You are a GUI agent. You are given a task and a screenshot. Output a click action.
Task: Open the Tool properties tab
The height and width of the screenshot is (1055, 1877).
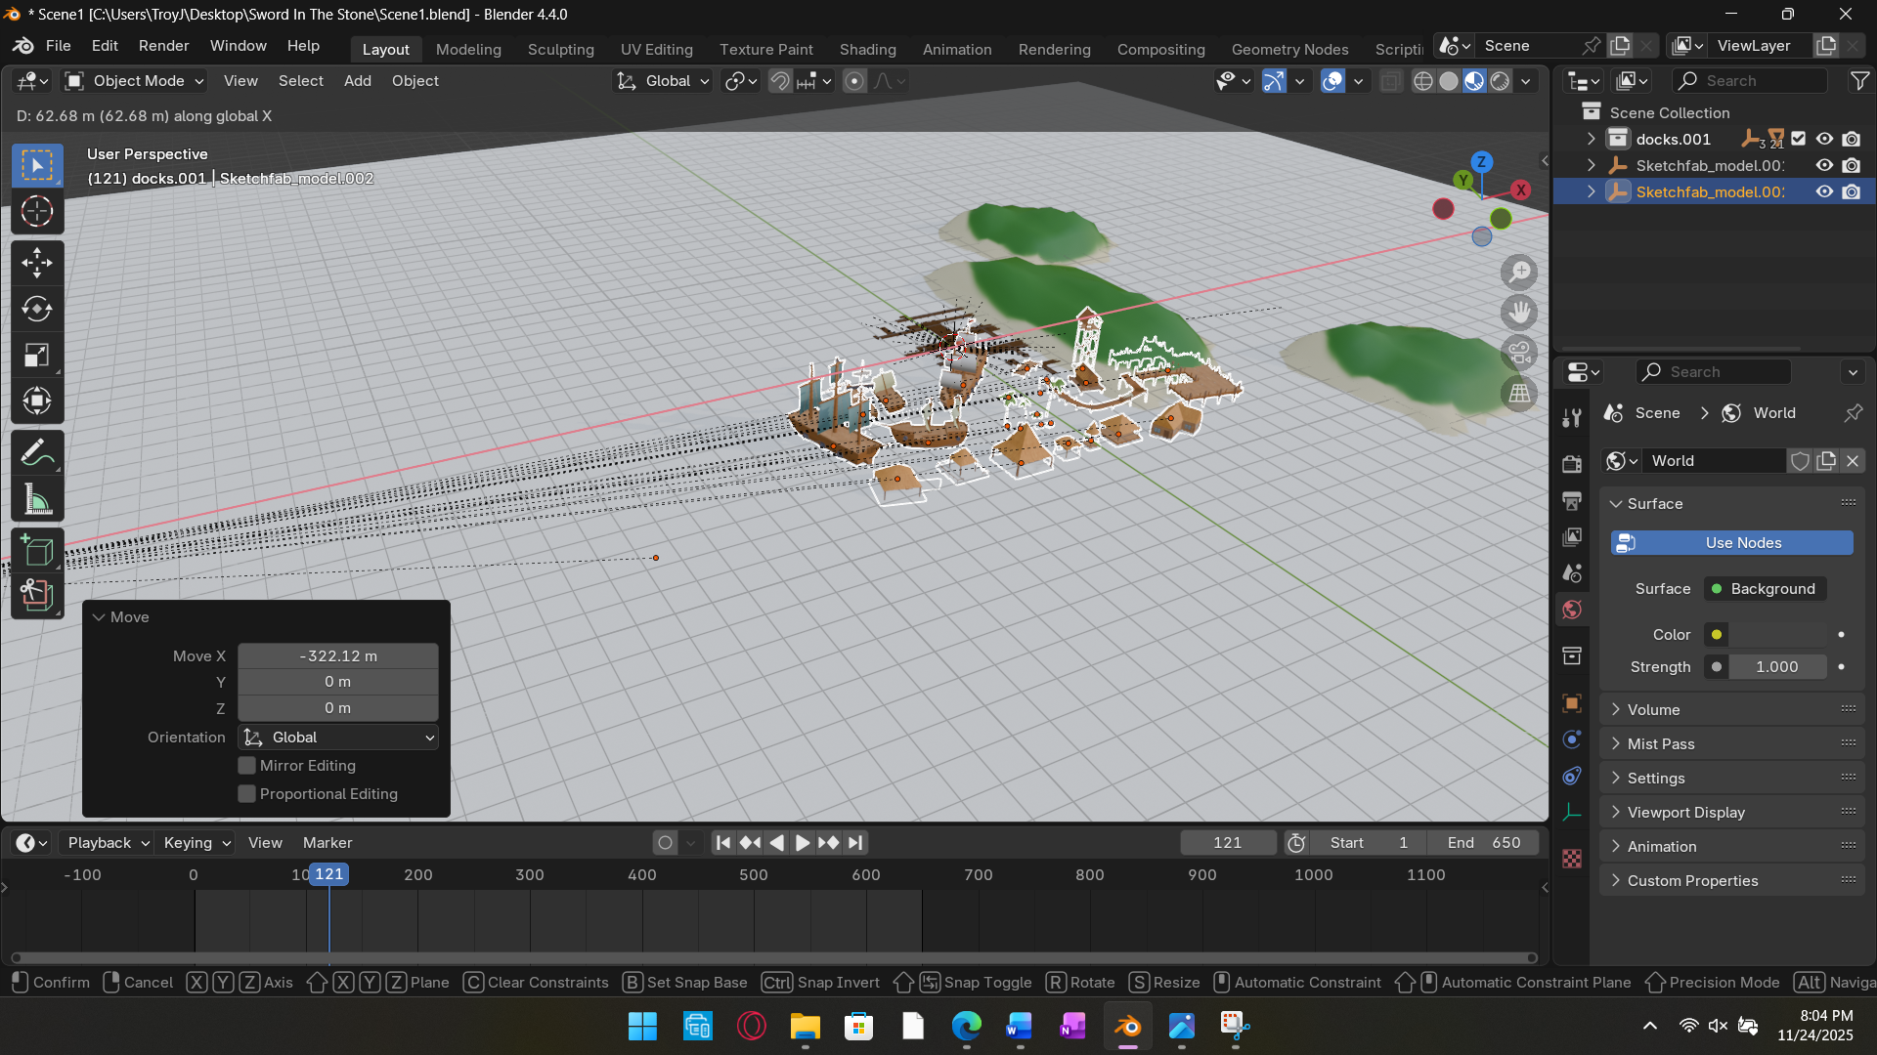tap(1572, 418)
